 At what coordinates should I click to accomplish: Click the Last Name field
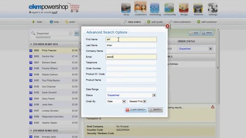[131, 45]
